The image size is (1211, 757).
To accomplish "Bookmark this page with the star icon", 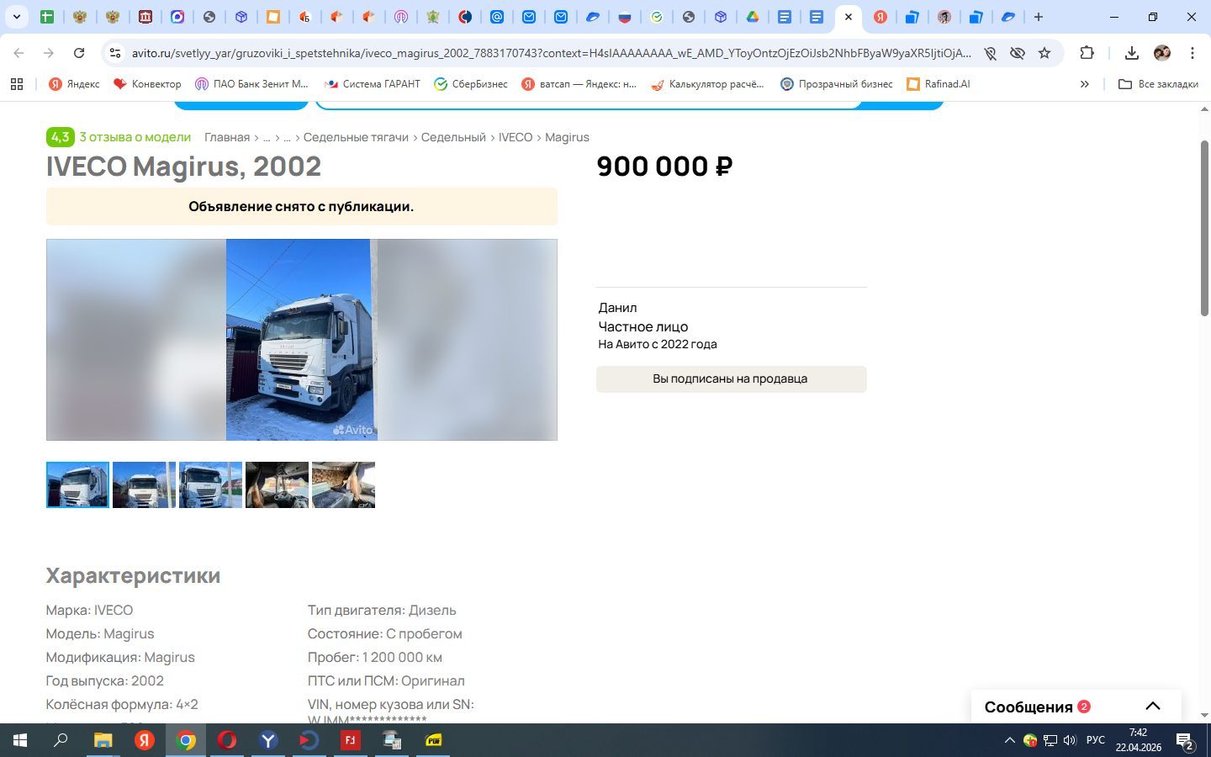I will (x=1044, y=53).
